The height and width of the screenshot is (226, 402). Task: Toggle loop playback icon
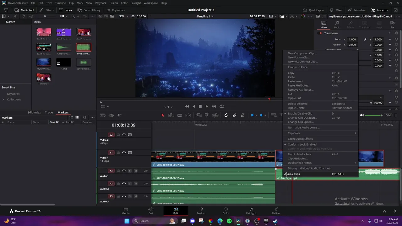(x=222, y=106)
